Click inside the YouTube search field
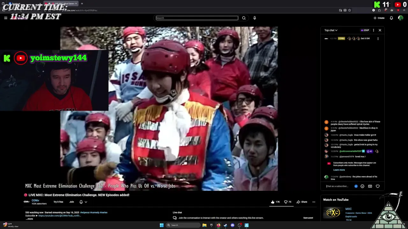The image size is (408, 229). (197, 18)
